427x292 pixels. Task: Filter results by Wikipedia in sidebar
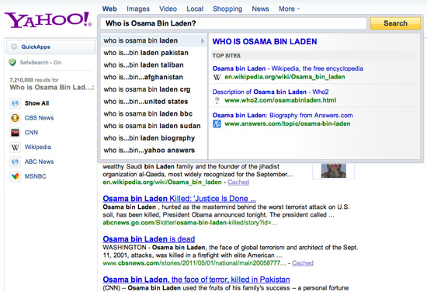tap(37, 148)
